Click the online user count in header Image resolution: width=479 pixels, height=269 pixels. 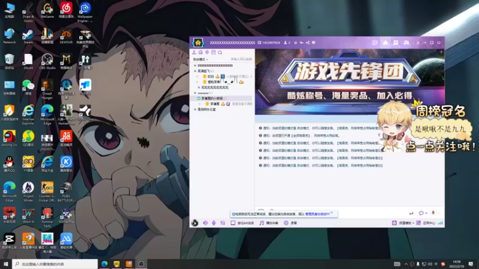(287, 42)
